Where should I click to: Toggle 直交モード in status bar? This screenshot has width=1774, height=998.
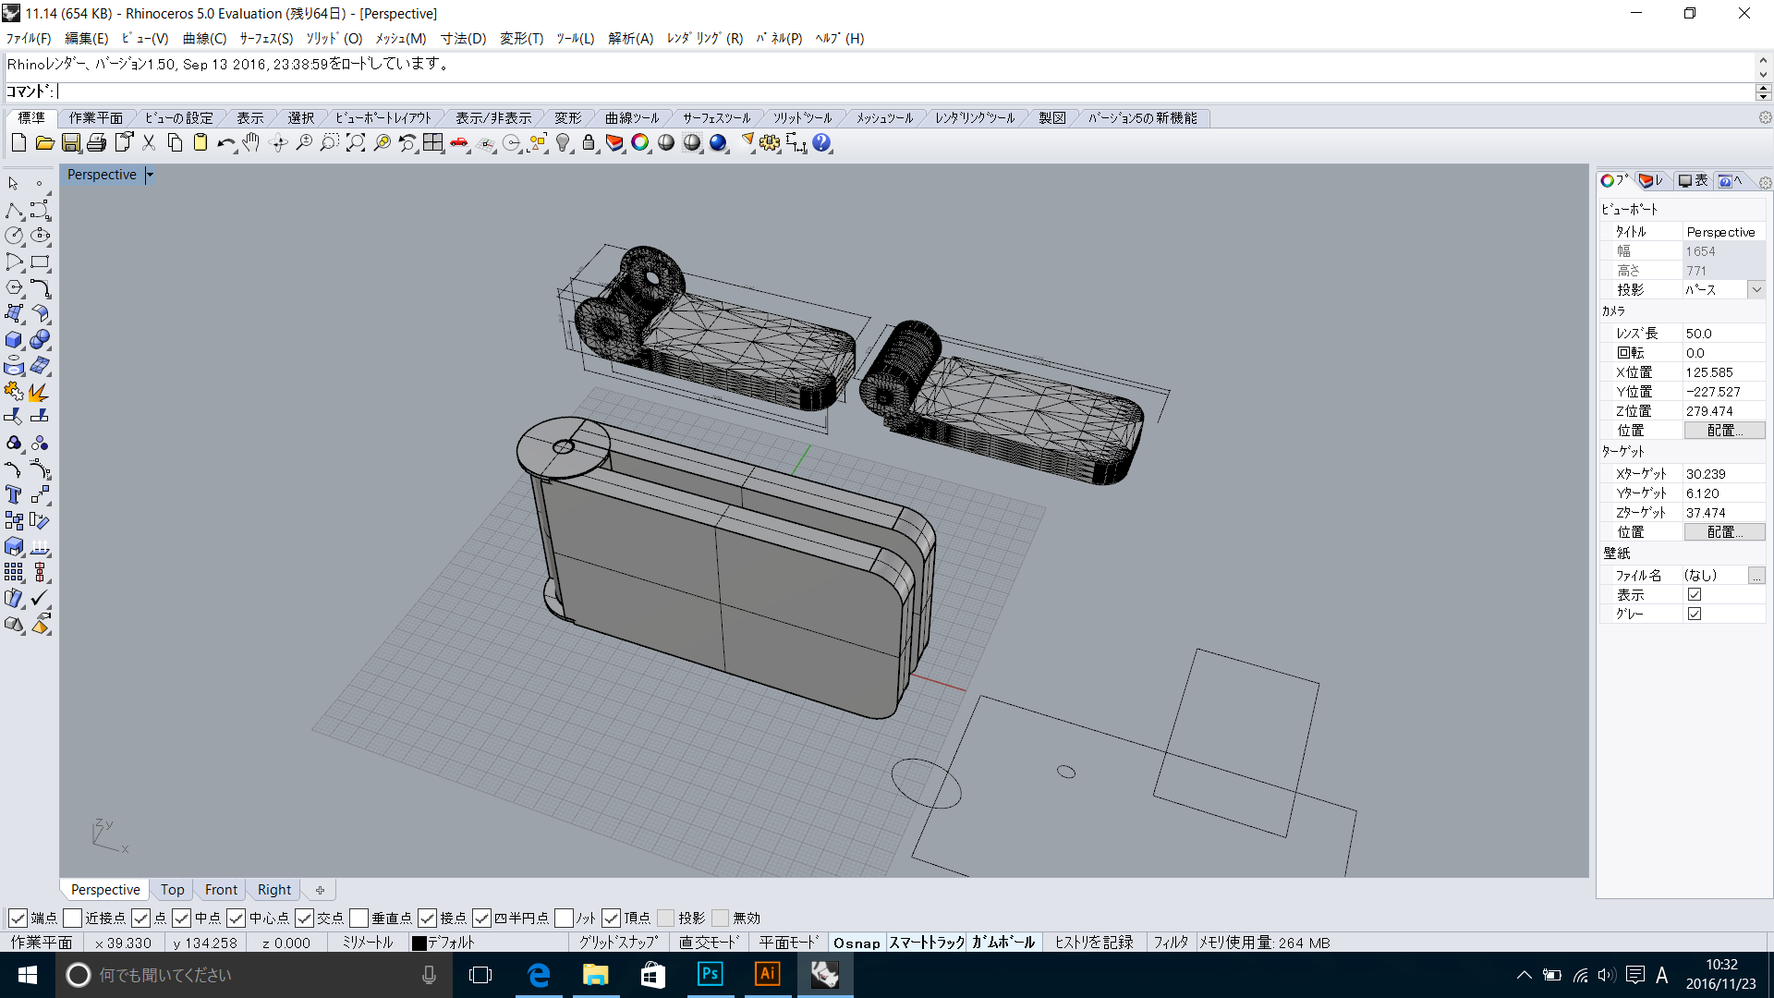pos(709,943)
